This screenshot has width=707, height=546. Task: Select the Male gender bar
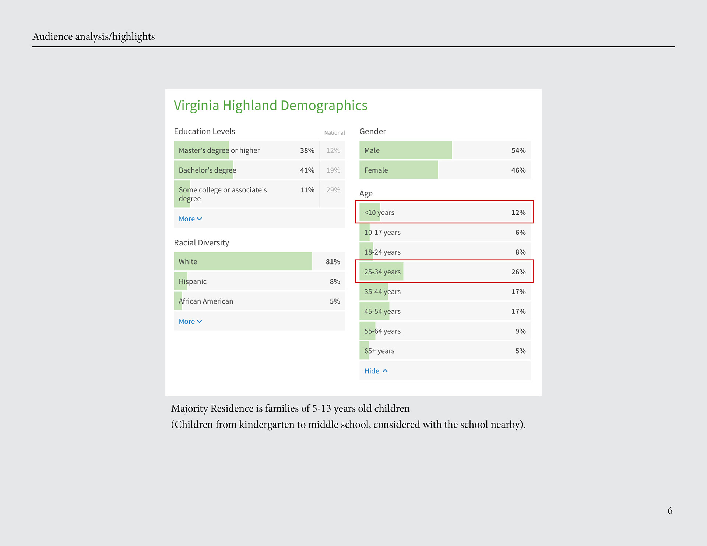coord(445,150)
